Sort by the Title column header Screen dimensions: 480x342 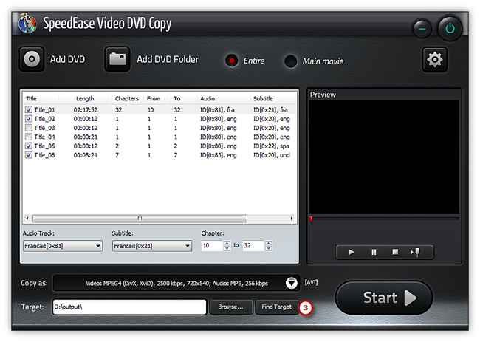[41, 98]
